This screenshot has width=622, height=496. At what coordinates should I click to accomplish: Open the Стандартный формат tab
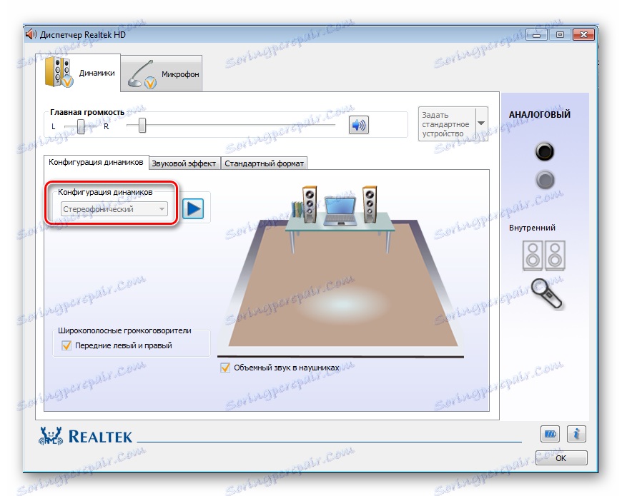click(x=265, y=163)
